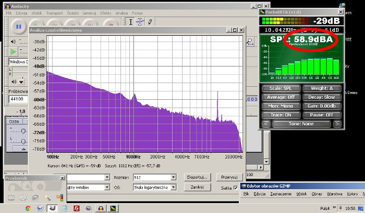Click the taskbar clock showing 18:50

click(350, 208)
